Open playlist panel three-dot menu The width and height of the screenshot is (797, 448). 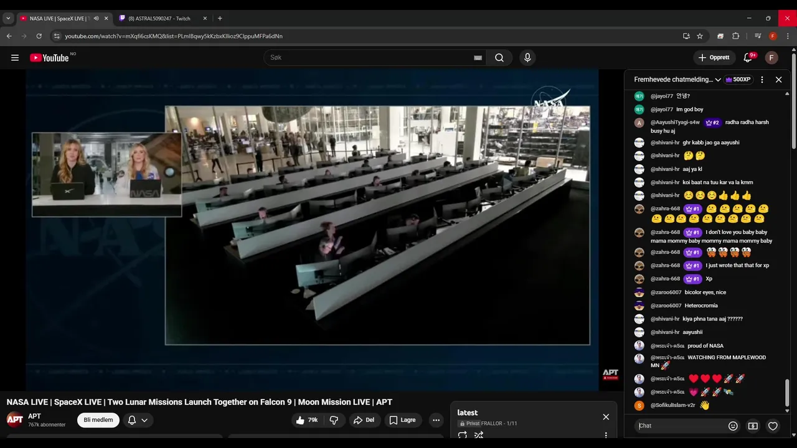606,436
